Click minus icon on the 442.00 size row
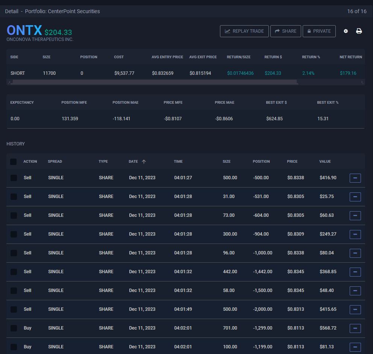 point(355,272)
